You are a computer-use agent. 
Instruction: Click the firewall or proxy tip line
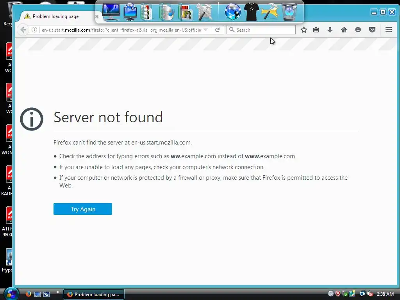(203, 181)
